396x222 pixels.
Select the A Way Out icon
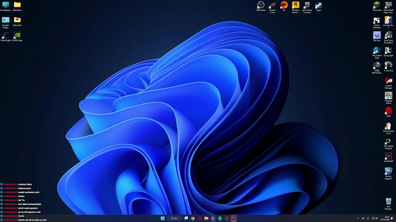click(x=389, y=67)
